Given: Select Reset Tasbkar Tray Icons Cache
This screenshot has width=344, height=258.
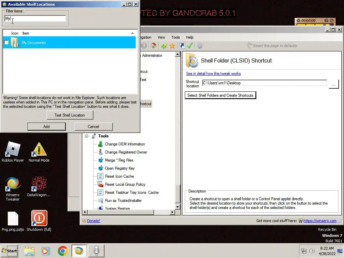Looking at the screenshot, I should [x=132, y=192].
